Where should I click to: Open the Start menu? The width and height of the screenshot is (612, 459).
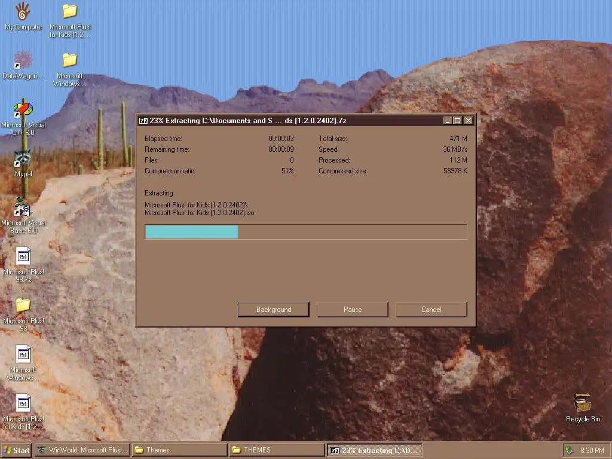16,451
